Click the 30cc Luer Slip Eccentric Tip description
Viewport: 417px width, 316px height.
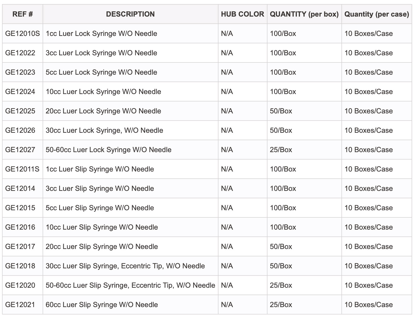tap(125, 266)
